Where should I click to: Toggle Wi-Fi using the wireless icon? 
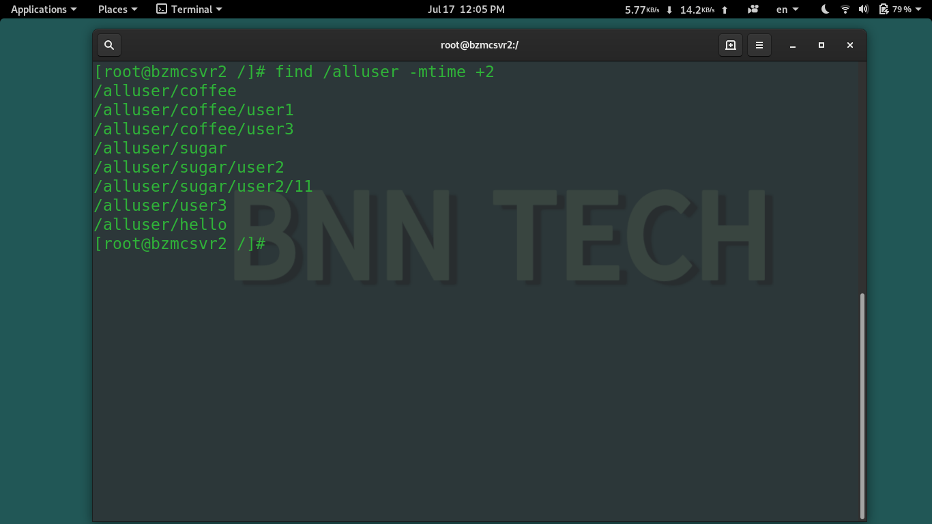click(845, 10)
